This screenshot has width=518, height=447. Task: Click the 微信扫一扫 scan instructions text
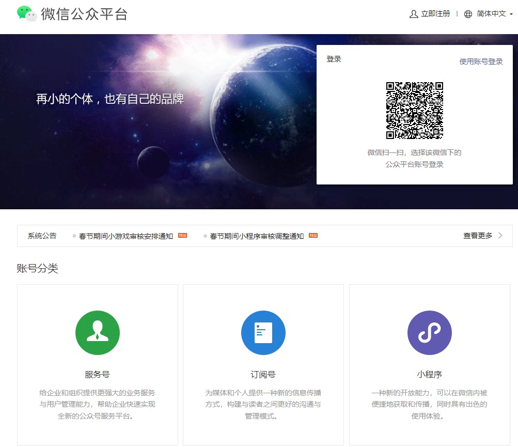414,158
